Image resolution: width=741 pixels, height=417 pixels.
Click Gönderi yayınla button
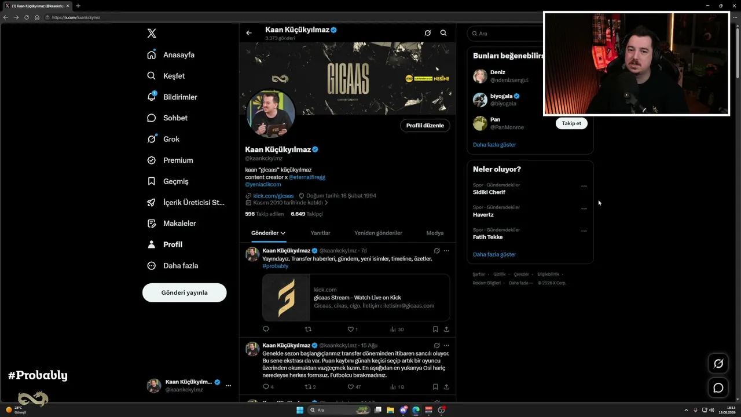[x=184, y=292]
